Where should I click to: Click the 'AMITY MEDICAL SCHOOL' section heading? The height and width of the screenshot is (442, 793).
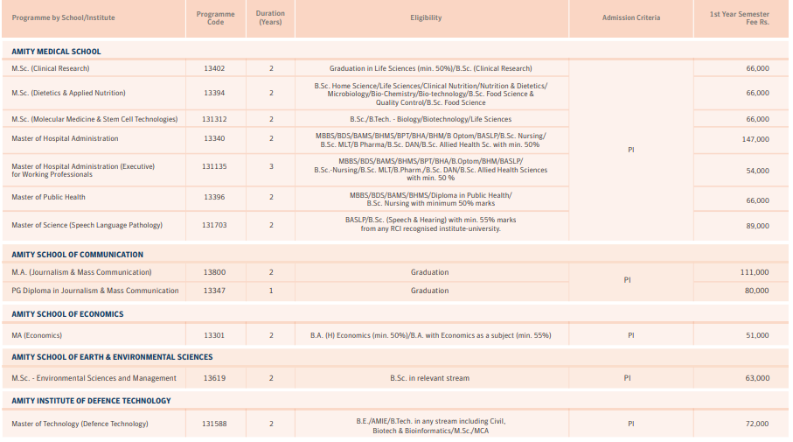point(56,52)
